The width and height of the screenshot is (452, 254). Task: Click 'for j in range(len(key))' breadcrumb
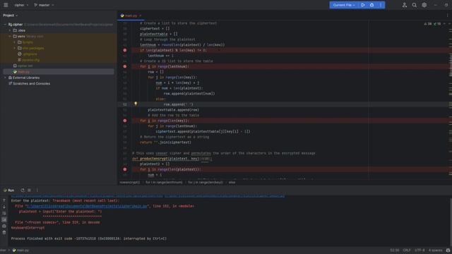click(x=206, y=182)
